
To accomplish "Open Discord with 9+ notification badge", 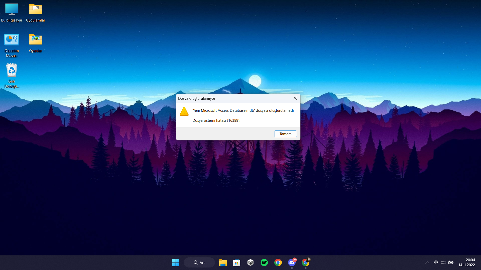I will pyautogui.click(x=292, y=262).
